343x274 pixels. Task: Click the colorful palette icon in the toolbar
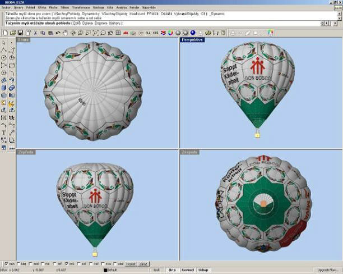tap(270, 33)
